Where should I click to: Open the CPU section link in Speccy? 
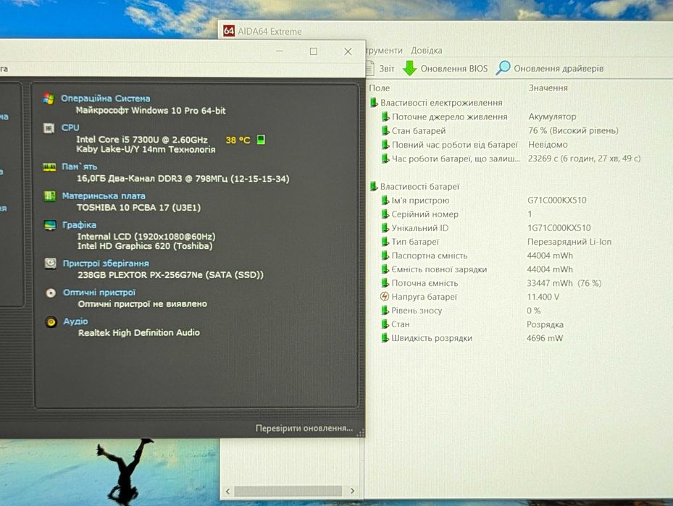tap(70, 128)
